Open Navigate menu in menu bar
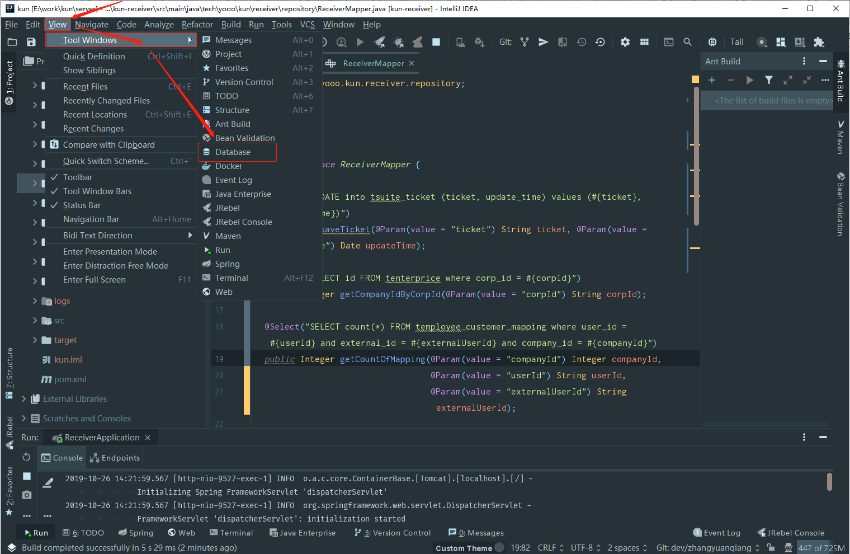The height and width of the screenshot is (554, 850). 92,25
